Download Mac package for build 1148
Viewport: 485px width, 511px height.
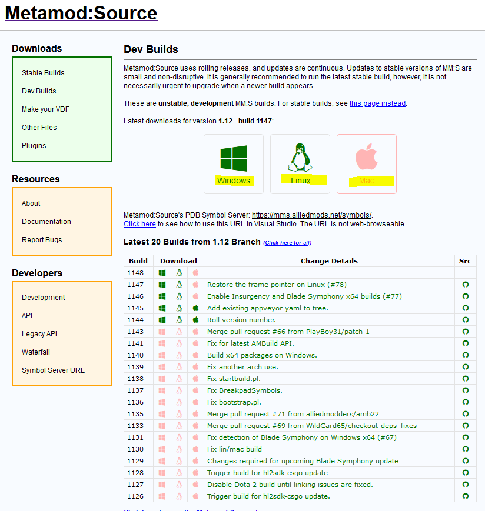[195, 273]
